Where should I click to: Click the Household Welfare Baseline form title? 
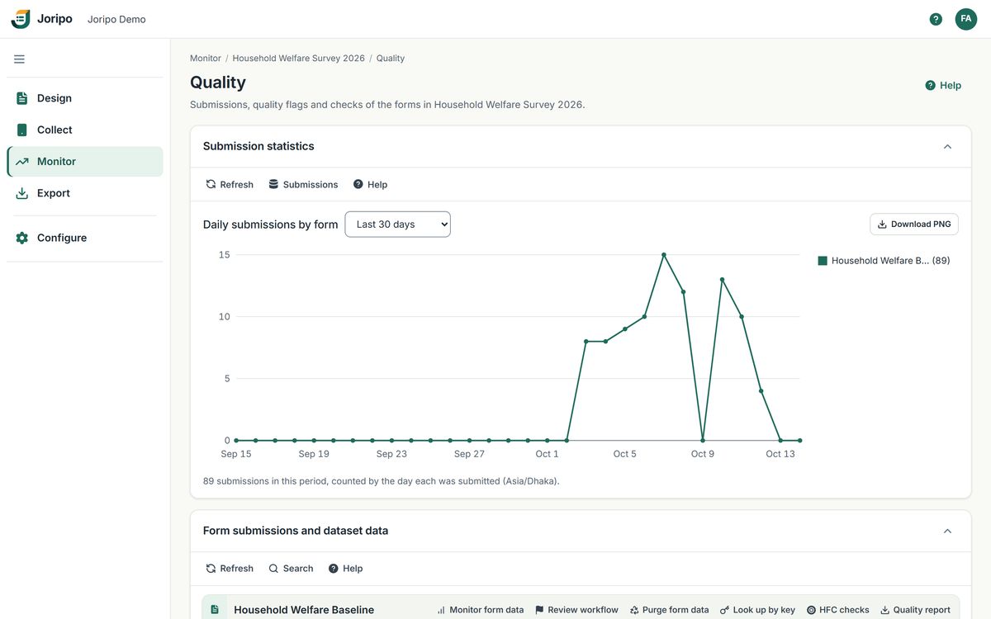pyautogui.click(x=304, y=610)
